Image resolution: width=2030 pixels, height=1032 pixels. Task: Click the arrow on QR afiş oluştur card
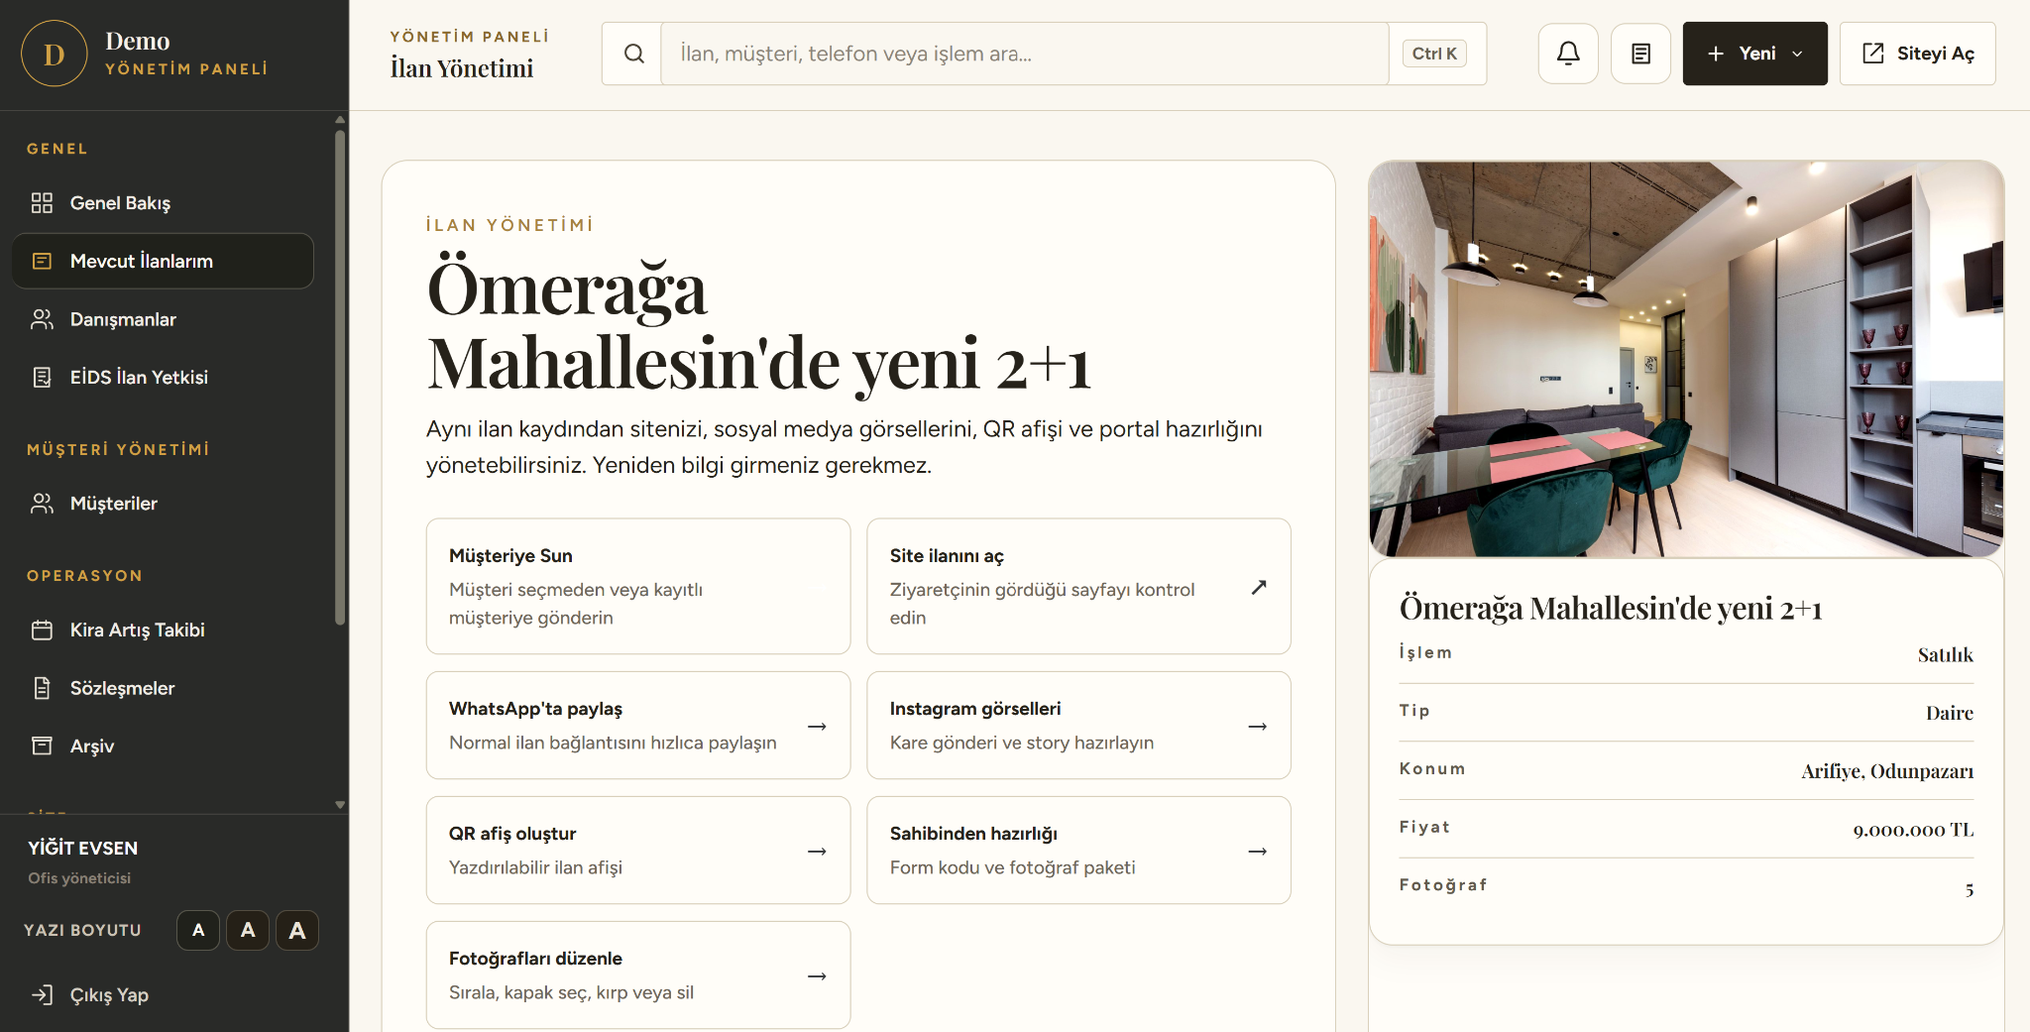(x=817, y=852)
